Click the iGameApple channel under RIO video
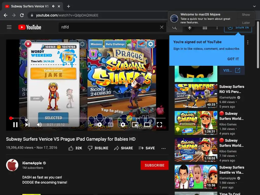 point(227,97)
